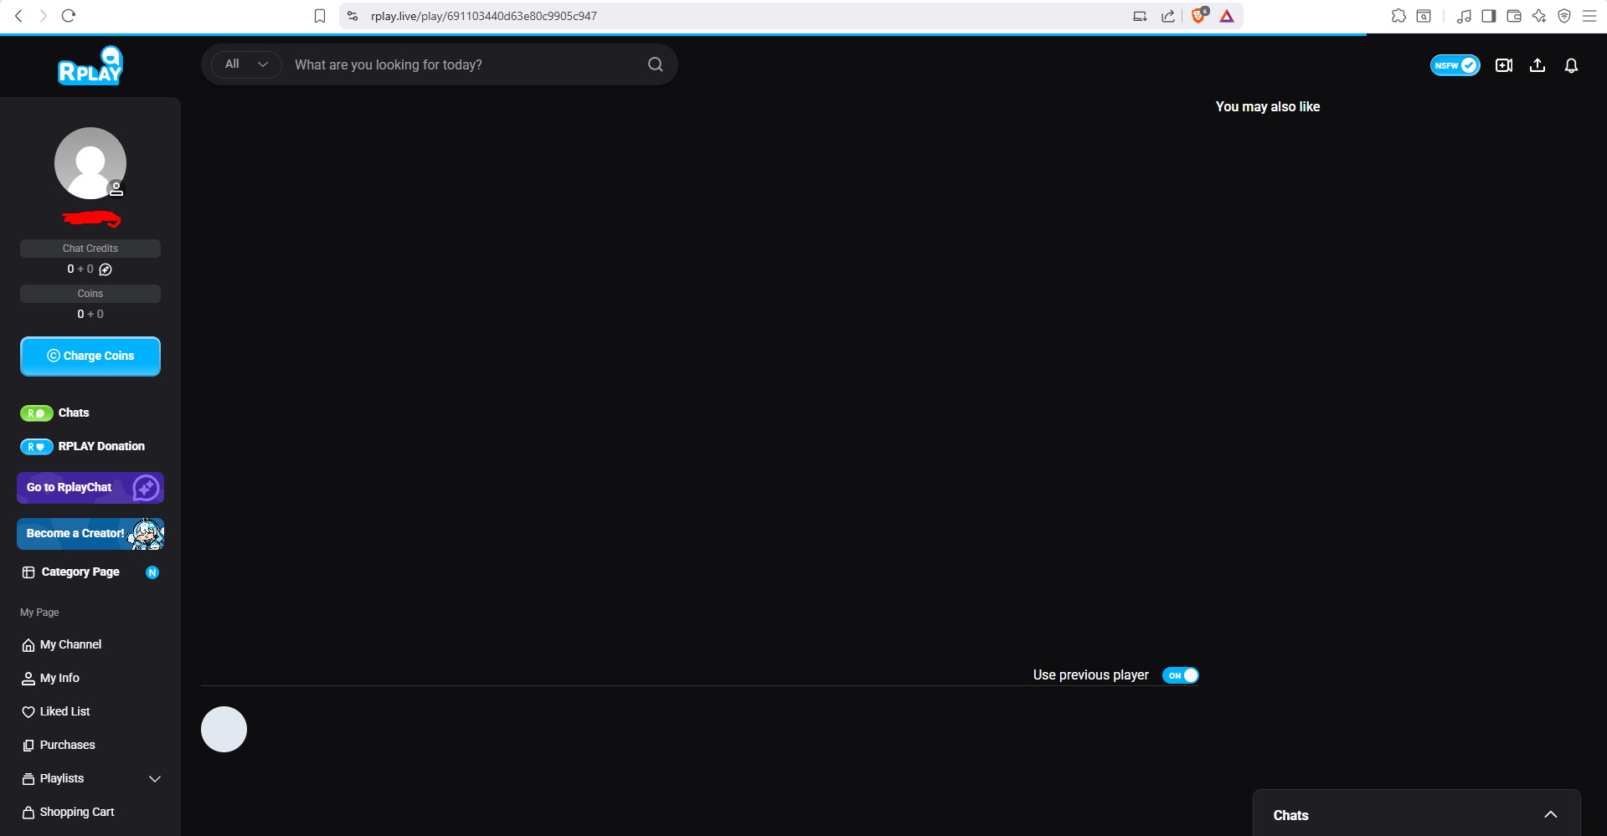Expand the Chats panel chevron
The width and height of the screenshot is (1607, 836).
[x=1551, y=815]
